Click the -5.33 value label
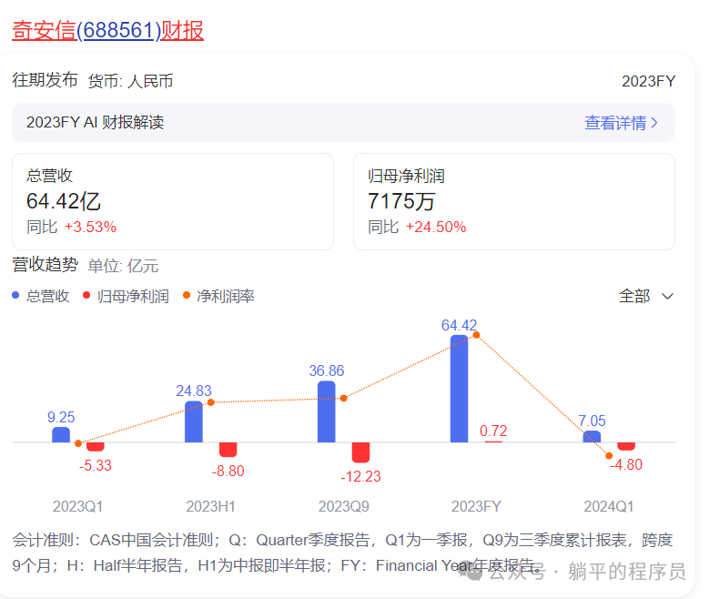 click(96, 465)
